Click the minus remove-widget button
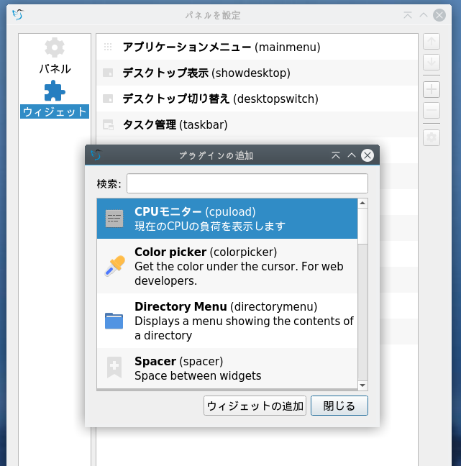The width and height of the screenshot is (461, 466). coord(432,111)
